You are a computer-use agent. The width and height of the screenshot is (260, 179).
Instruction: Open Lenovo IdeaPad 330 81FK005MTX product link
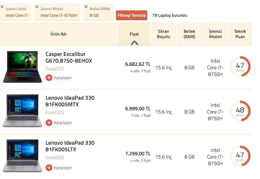pyautogui.click(x=70, y=101)
